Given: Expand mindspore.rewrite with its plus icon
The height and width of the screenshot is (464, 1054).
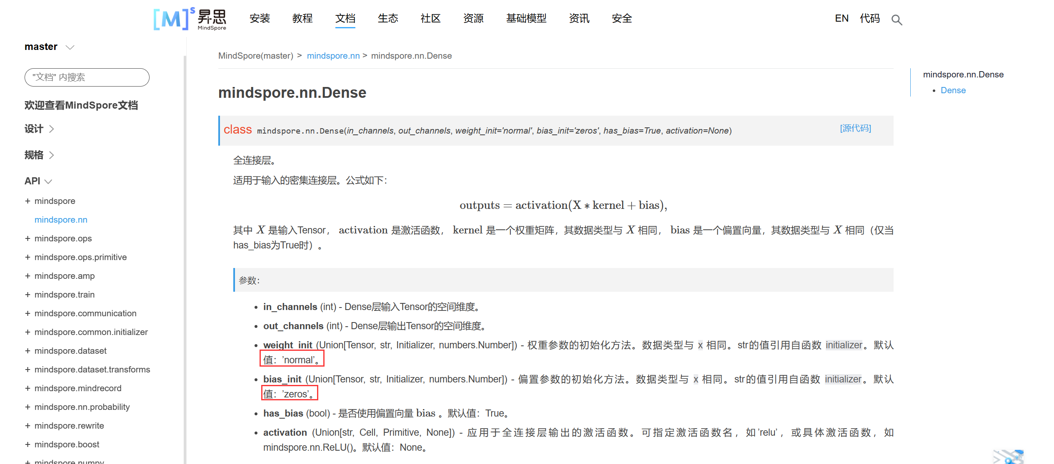Looking at the screenshot, I should coord(27,426).
